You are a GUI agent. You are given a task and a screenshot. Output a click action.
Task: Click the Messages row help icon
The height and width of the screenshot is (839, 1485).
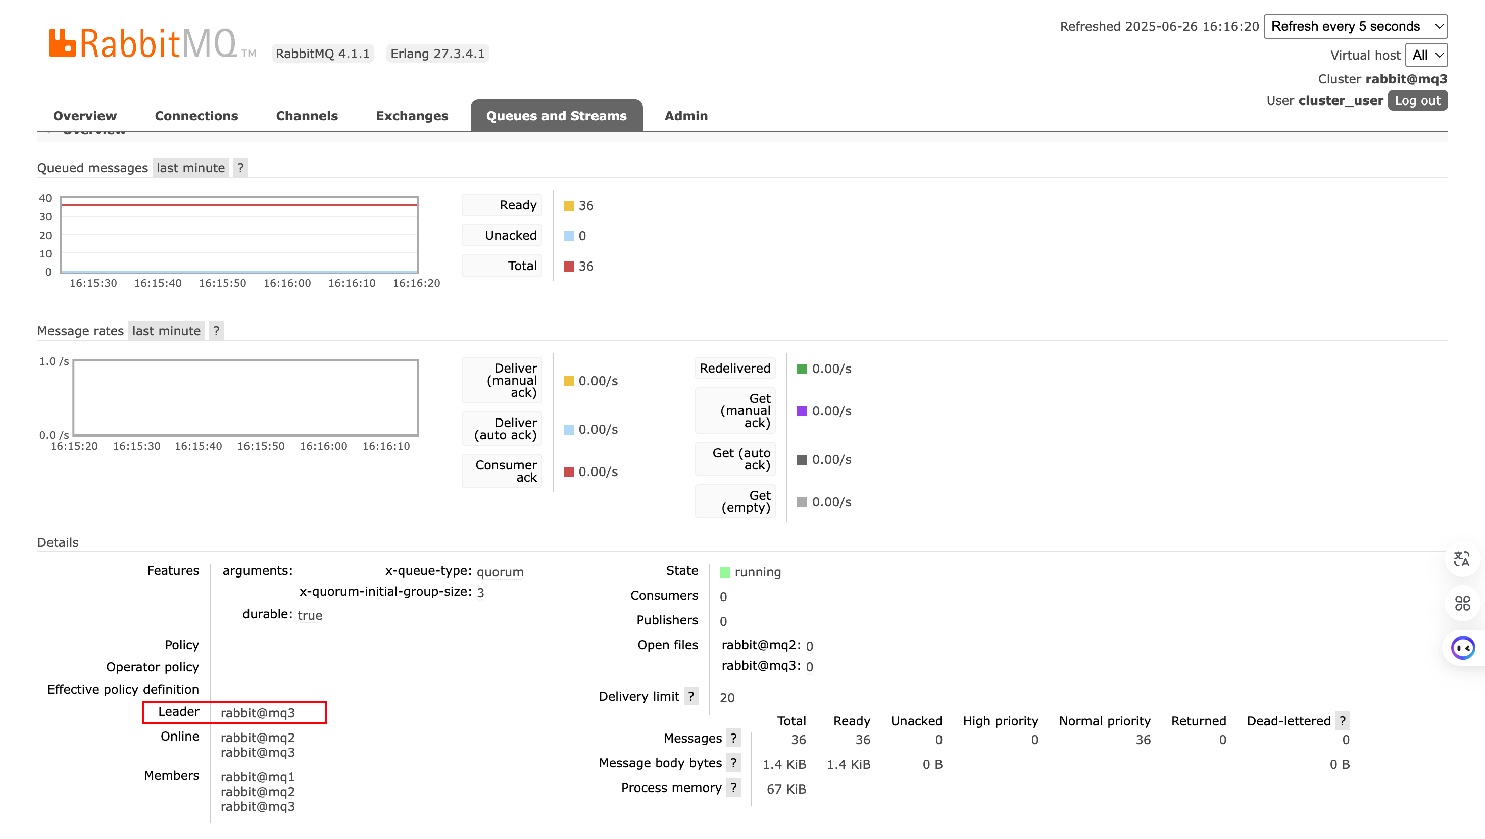(733, 738)
